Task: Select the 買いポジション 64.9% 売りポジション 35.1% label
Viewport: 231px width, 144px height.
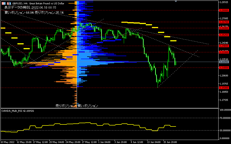Action: pos(34,13)
